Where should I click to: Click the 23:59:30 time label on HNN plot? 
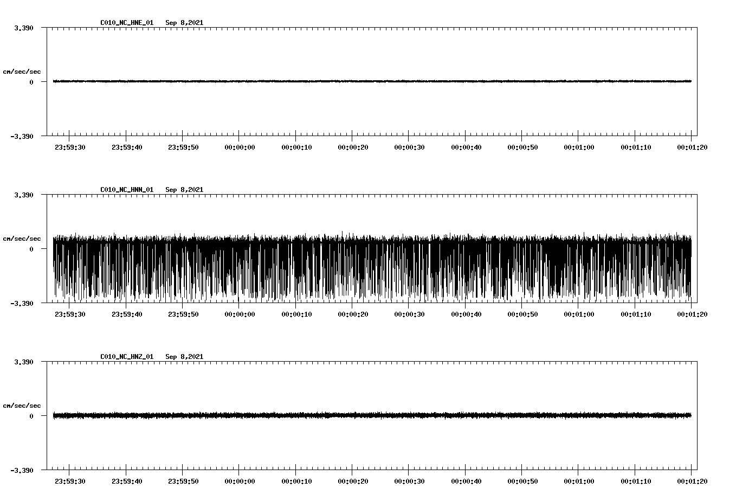pyautogui.click(x=70, y=314)
